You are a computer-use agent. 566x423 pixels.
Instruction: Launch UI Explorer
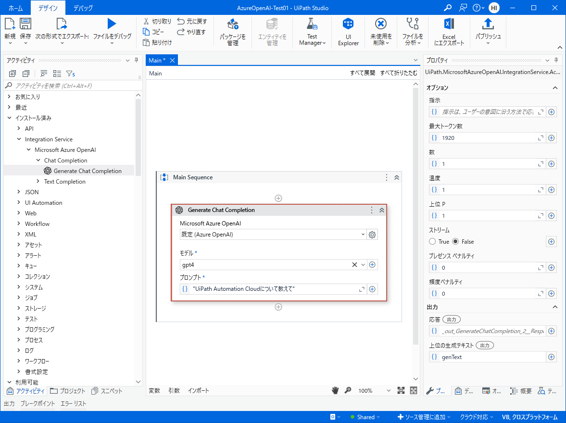pyautogui.click(x=348, y=33)
